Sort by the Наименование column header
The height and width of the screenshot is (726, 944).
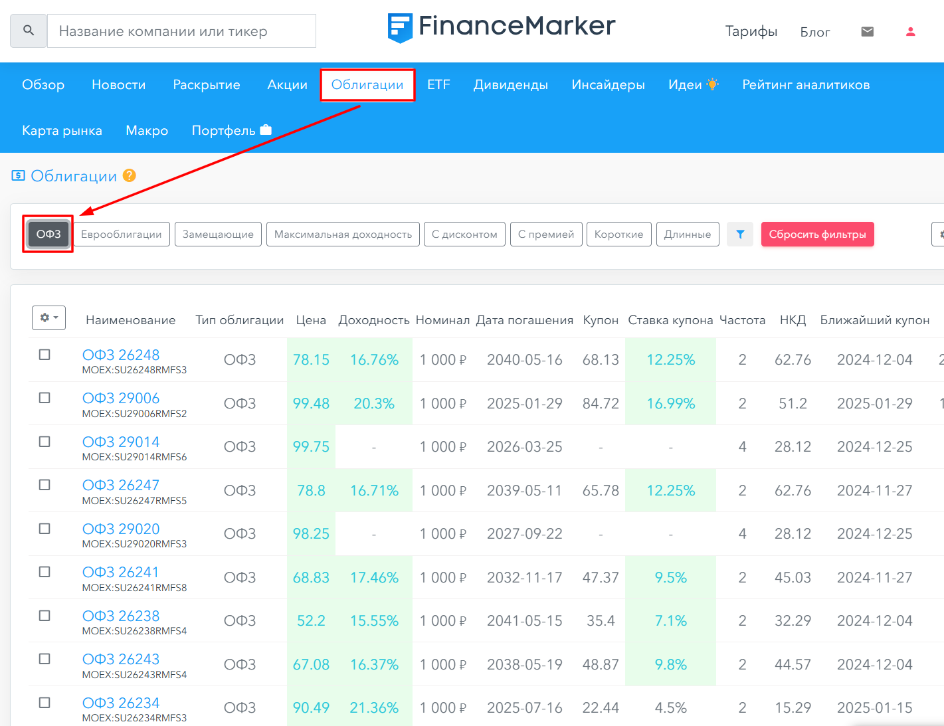[131, 320]
